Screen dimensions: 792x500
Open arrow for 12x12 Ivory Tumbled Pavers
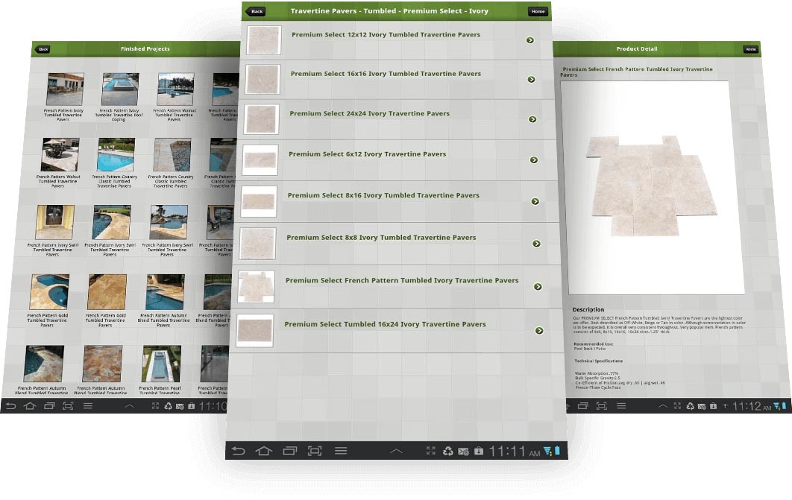[x=530, y=40]
